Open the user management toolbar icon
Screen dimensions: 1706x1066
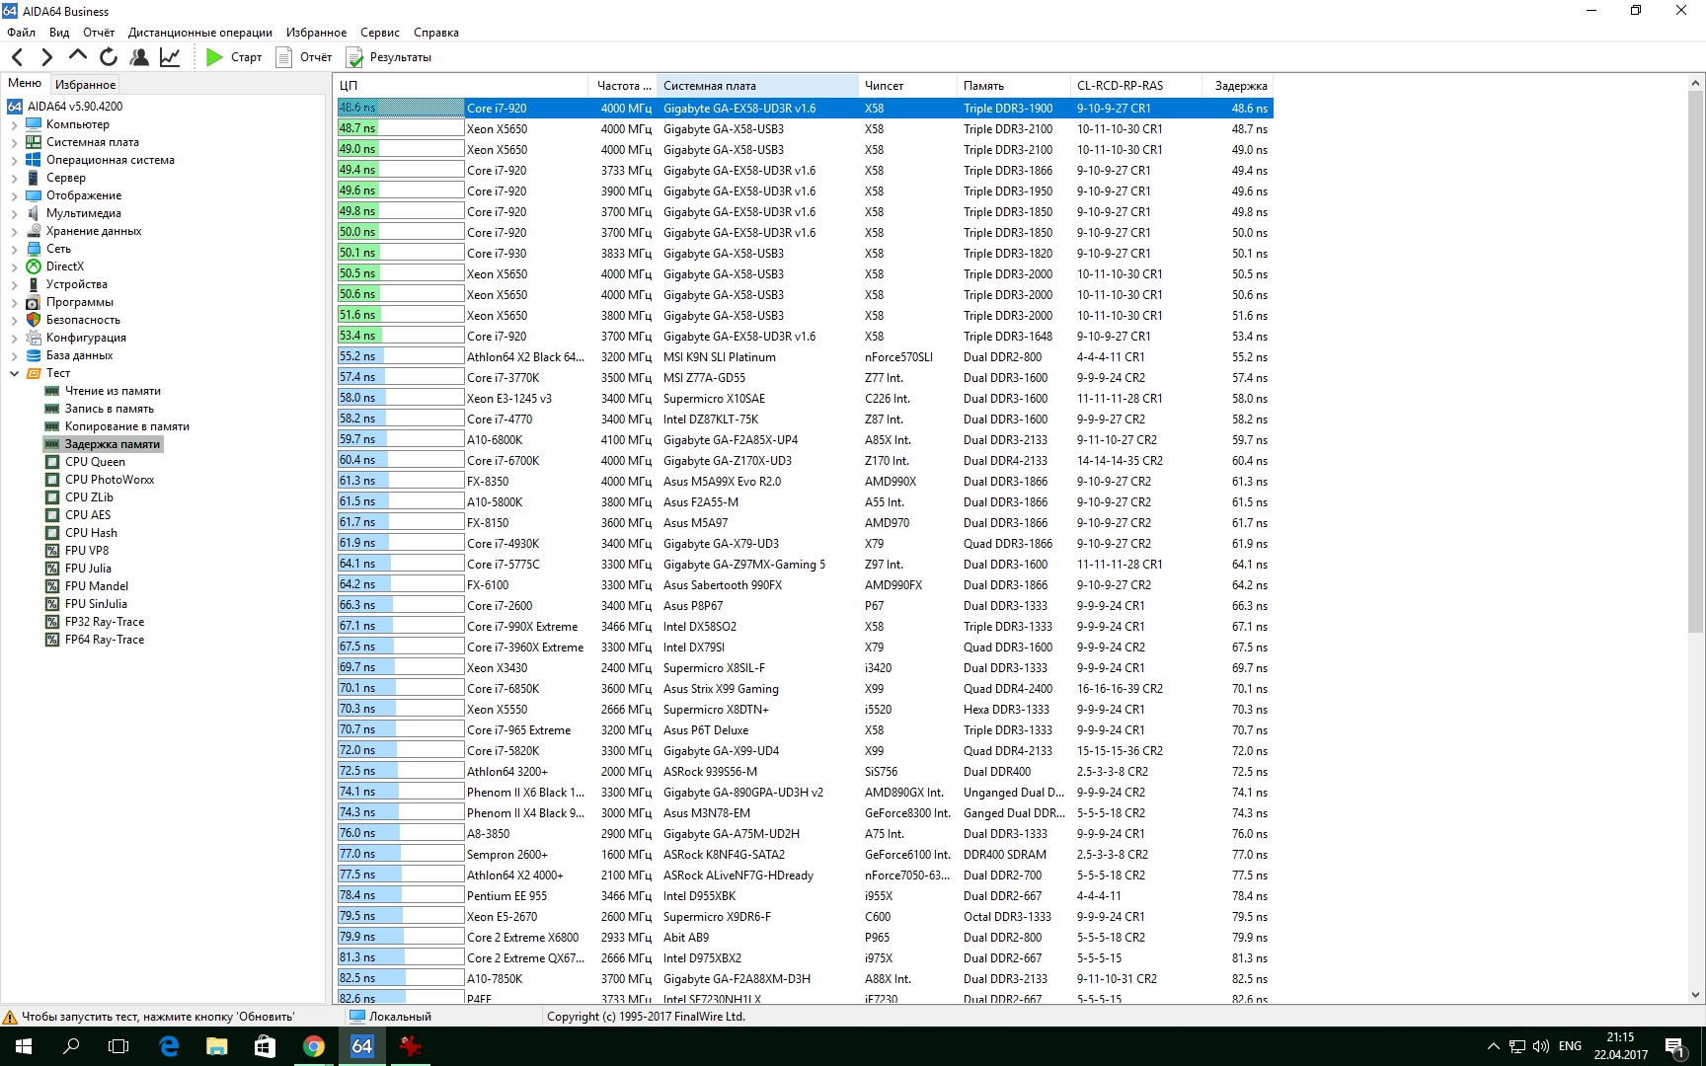tap(139, 57)
